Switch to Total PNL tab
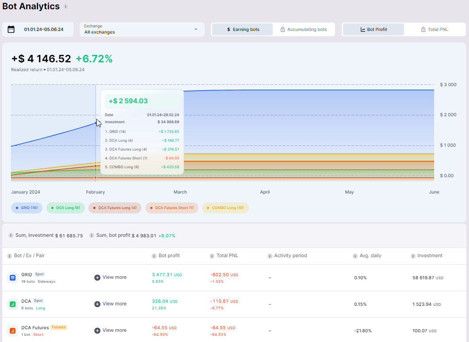Viewport: 469px width, 342px height. (434, 30)
